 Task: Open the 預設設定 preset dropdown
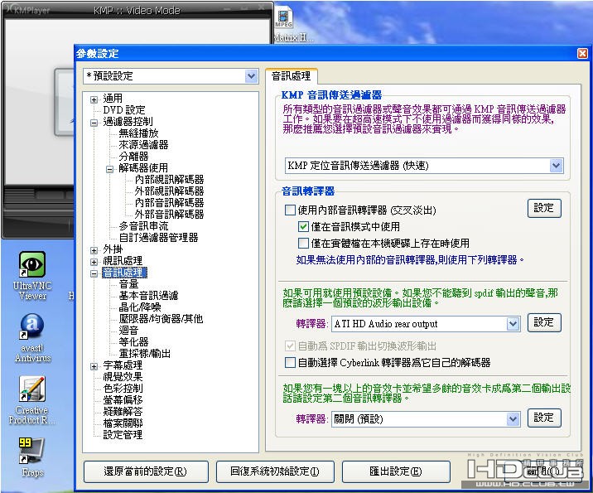point(251,76)
